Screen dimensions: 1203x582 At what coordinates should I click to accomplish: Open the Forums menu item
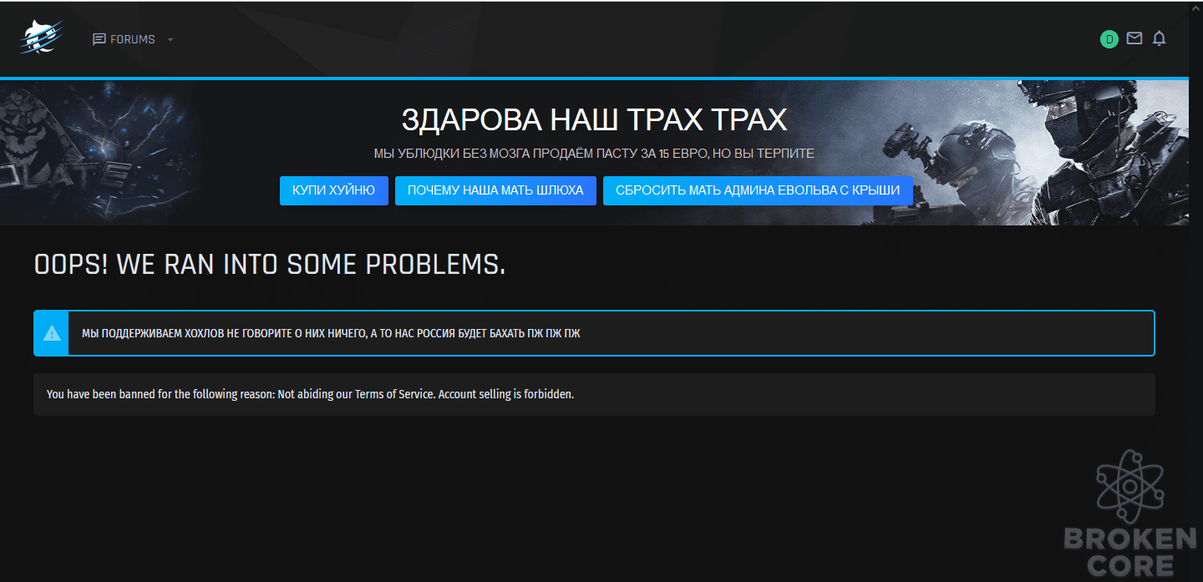[x=124, y=39]
